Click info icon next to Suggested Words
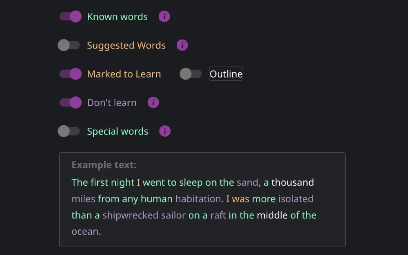 [x=182, y=45]
